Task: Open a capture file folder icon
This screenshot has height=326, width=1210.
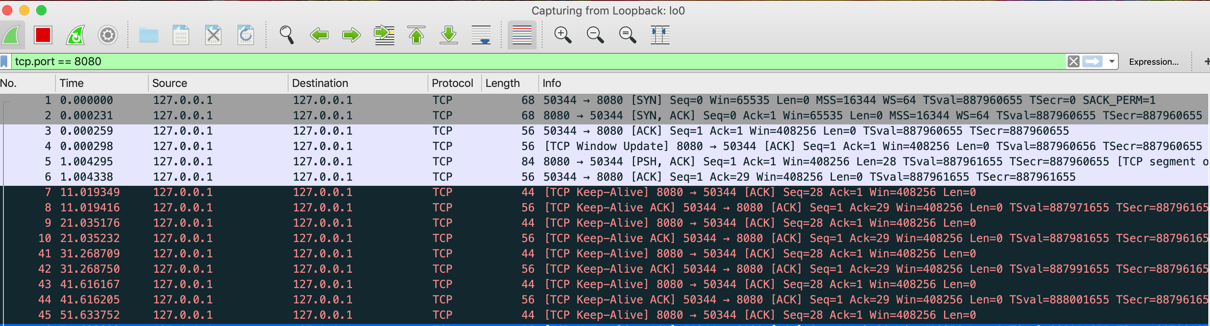Action: click(148, 35)
